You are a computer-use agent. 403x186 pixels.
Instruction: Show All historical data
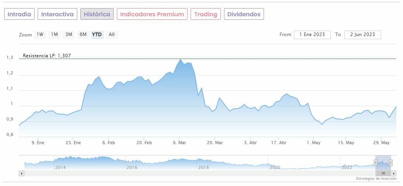(112, 34)
